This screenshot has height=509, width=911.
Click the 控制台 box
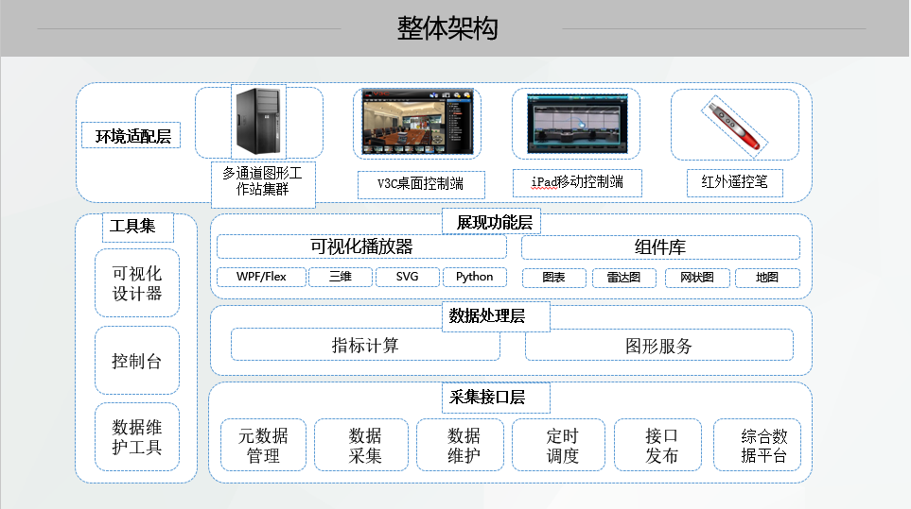[x=137, y=361]
